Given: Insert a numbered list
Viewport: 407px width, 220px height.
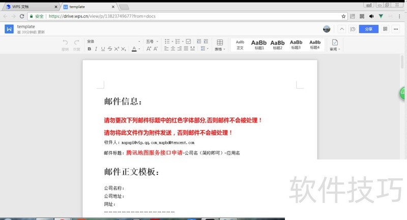Looking at the screenshot, I should click(178, 42).
